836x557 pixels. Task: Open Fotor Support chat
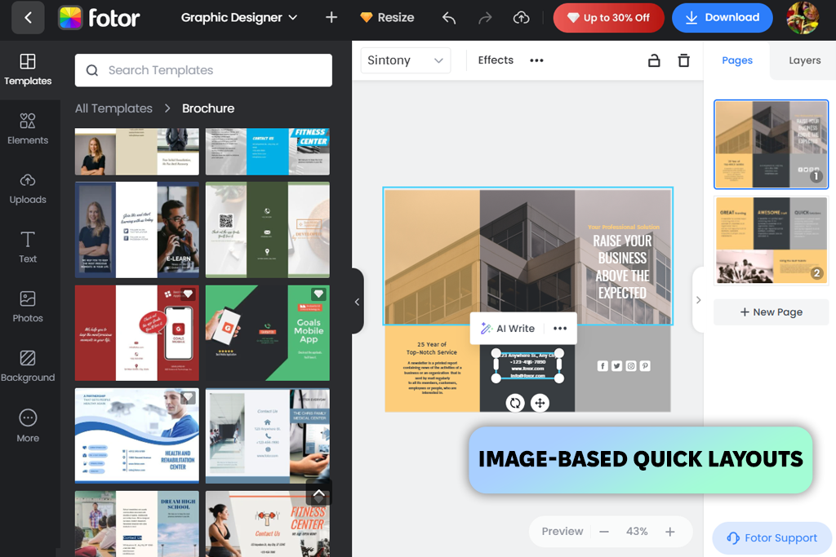772,538
